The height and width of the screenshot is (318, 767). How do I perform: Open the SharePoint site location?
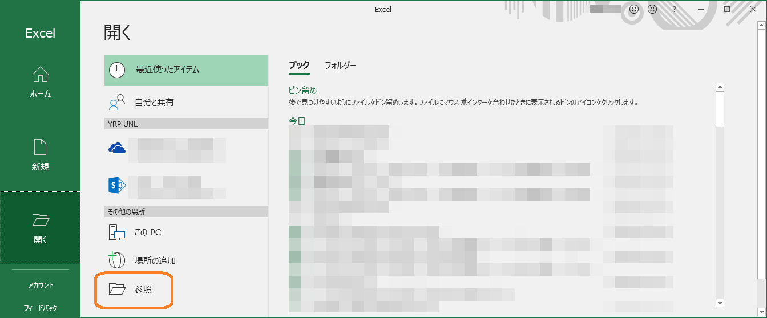click(117, 185)
